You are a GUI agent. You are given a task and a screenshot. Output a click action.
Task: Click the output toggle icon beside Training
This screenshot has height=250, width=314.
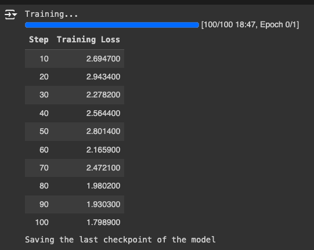point(11,15)
